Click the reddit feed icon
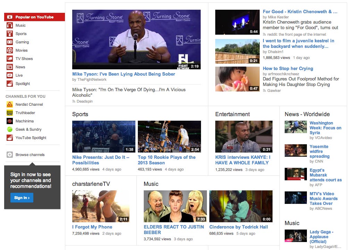Screen dimensions: 351x250 264,34
